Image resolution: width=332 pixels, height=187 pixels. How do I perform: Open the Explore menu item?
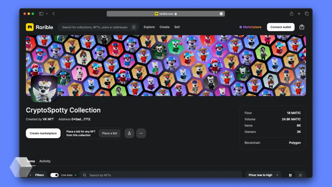pos(149,27)
